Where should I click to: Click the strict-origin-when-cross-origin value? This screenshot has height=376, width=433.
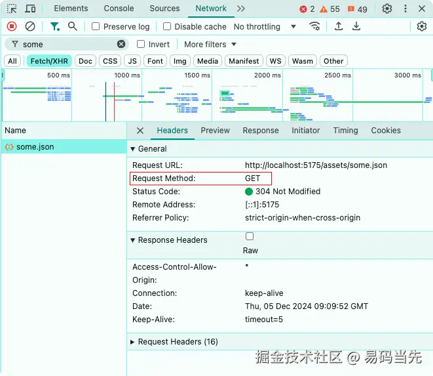tap(303, 218)
